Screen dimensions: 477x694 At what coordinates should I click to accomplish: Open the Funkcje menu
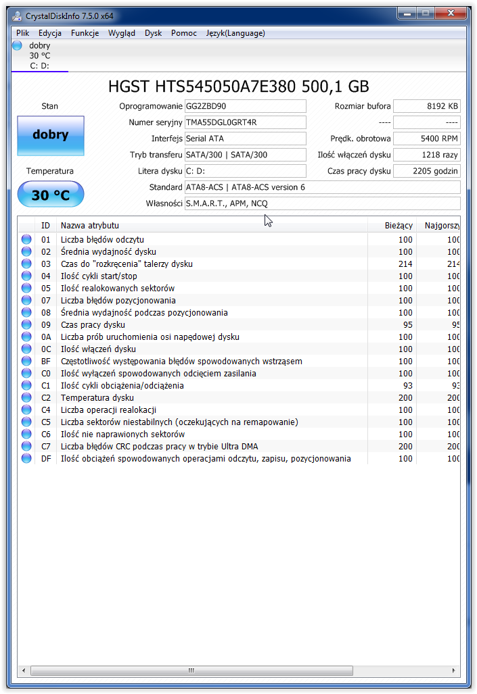pyautogui.click(x=85, y=33)
